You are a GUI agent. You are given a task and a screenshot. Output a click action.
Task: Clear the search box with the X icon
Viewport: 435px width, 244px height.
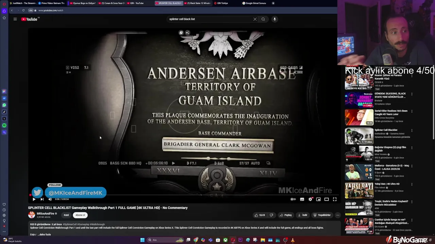pyautogui.click(x=255, y=19)
